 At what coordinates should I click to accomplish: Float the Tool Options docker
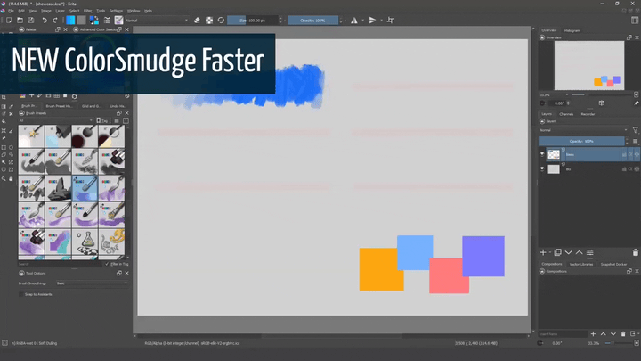[x=119, y=273]
